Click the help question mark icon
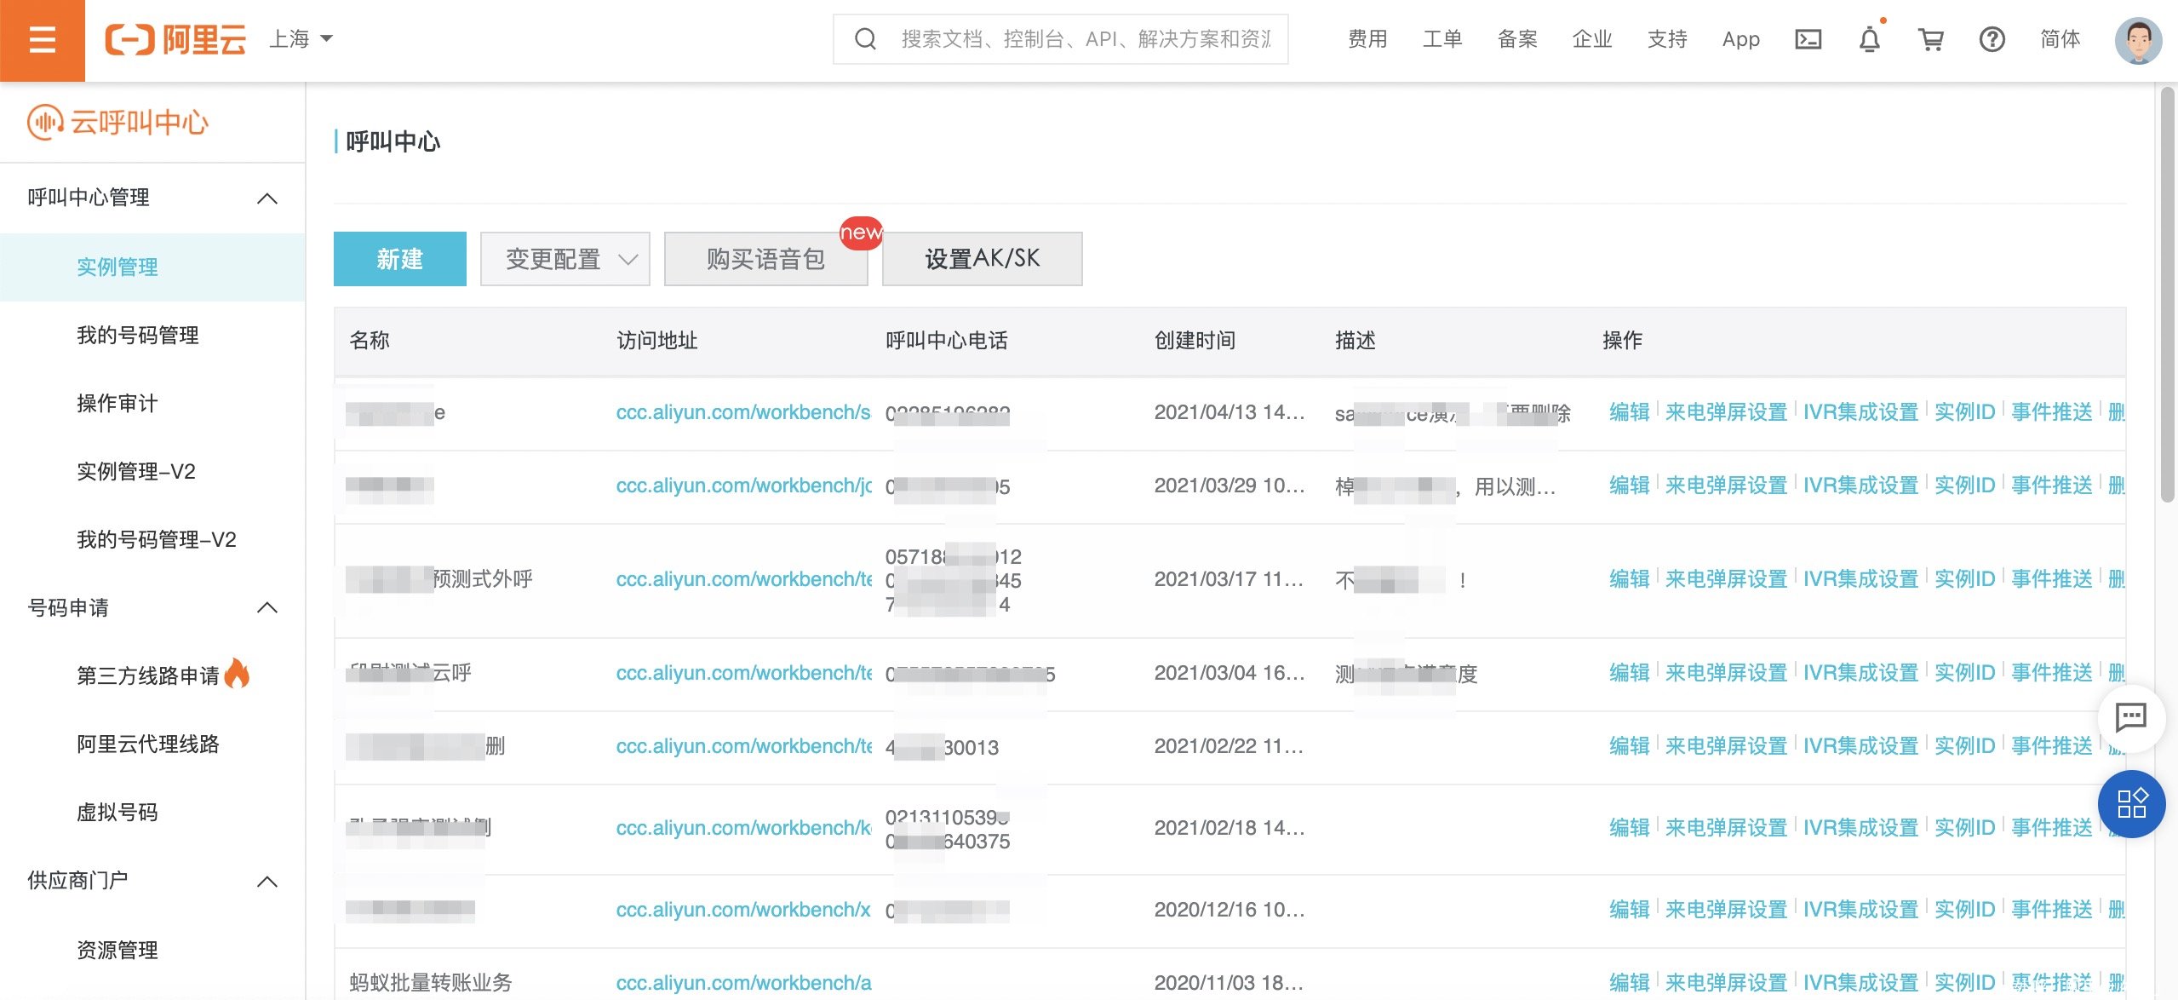Image resolution: width=2178 pixels, height=1000 pixels. (x=1992, y=40)
